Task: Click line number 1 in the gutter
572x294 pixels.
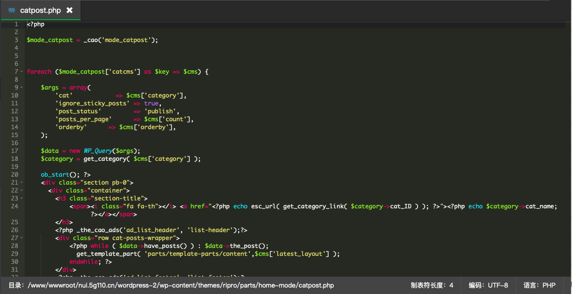Action: click(x=16, y=24)
